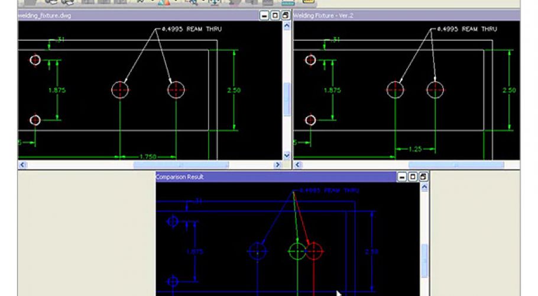Click up arrow in Comparison Result scrollbar

(x=424, y=187)
